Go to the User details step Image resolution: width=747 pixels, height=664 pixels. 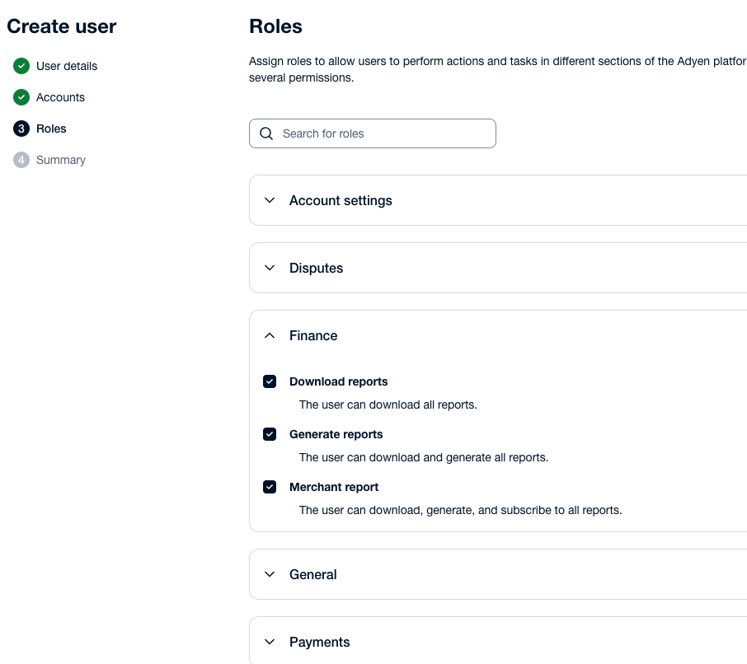coord(67,66)
